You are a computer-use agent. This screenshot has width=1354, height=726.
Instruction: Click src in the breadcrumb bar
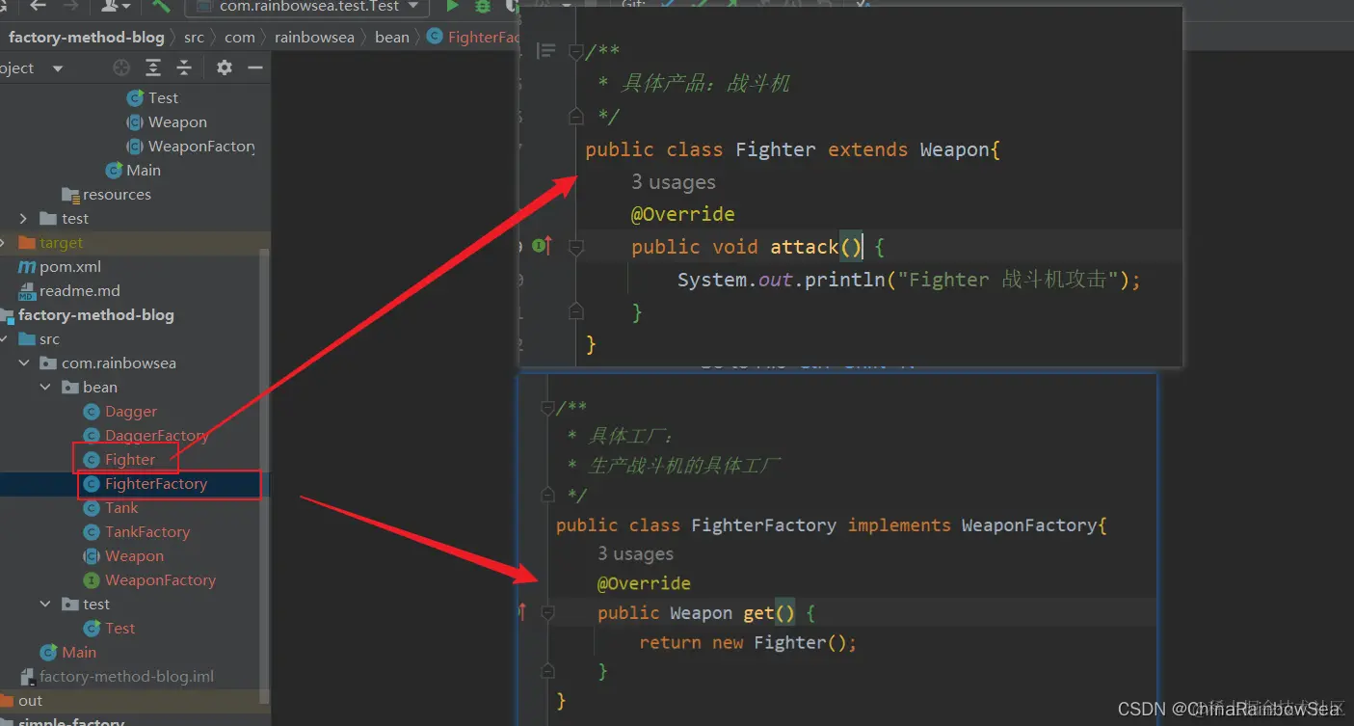(x=194, y=37)
